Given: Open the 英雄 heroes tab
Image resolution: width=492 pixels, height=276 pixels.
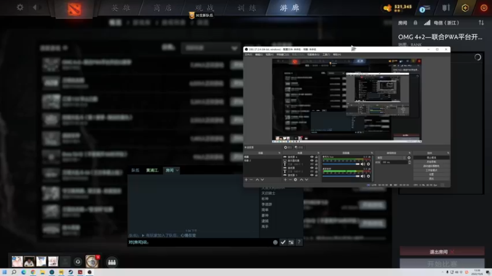Looking at the screenshot, I should tap(121, 8).
